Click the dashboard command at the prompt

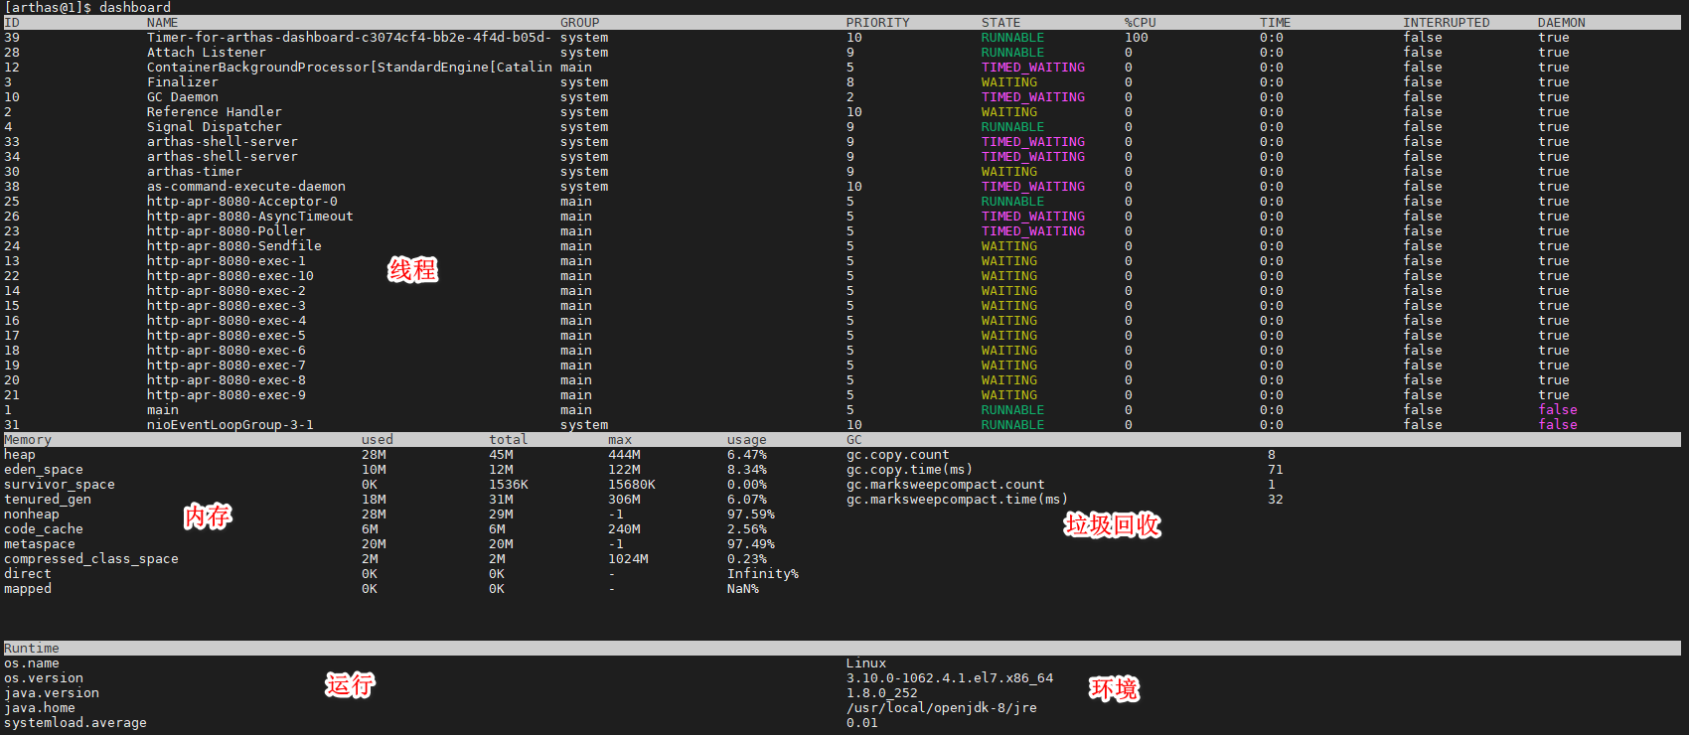pos(135,8)
